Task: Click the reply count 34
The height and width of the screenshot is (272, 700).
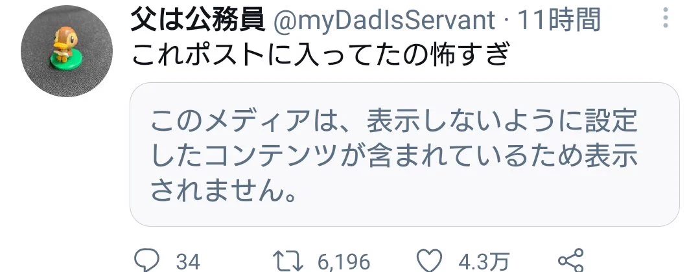Action: pos(187,262)
